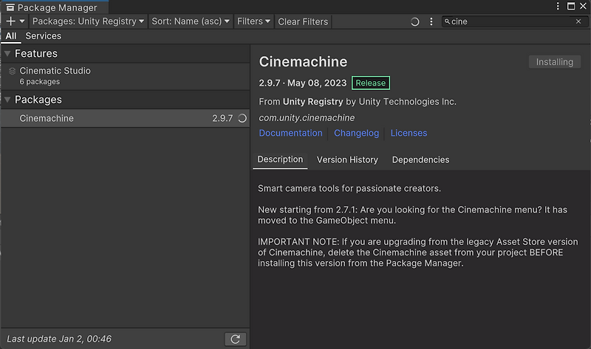Clear the search text with X
Viewport: 591px width, 349px height.
(578, 21)
